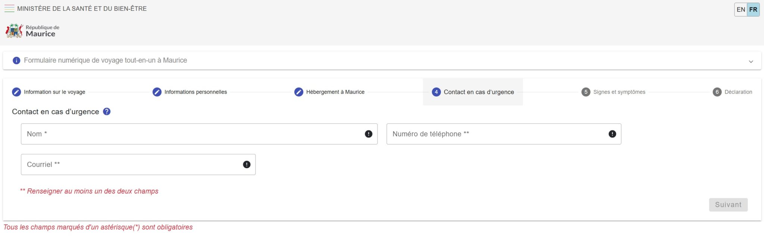Click the pencil icon for Information sur le voyage

pos(16,92)
